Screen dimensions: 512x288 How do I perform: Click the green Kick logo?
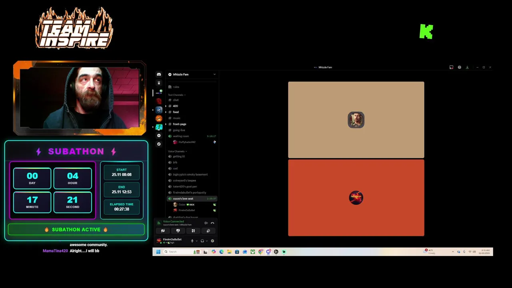[426, 32]
